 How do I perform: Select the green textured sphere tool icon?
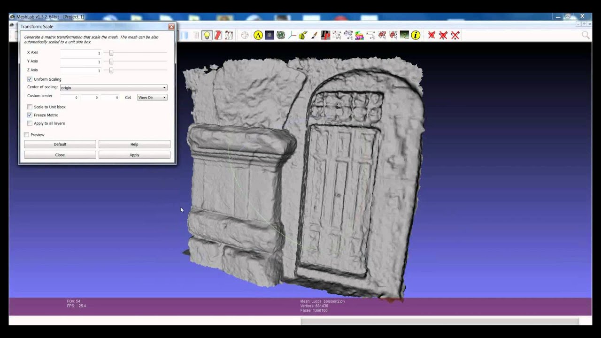coord(280,35)
